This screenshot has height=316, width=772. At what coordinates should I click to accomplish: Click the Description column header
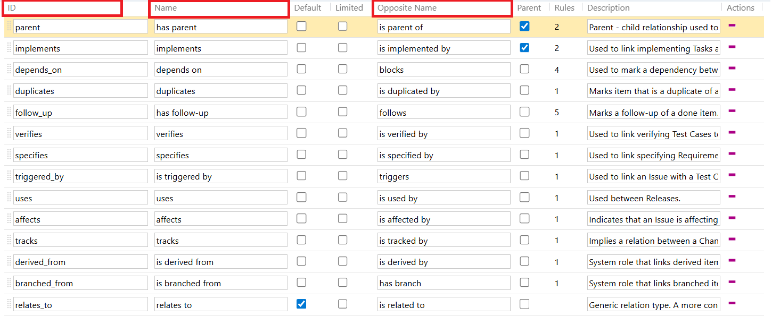pyautogui.click(x=609, y=8)
